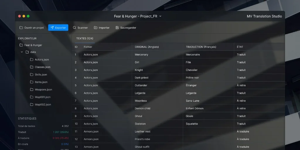Select Items.json in the explorer tree

(x=41, y=82)
